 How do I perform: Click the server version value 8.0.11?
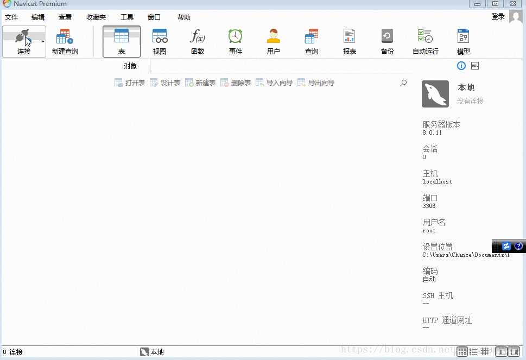(x=432, y=133)
